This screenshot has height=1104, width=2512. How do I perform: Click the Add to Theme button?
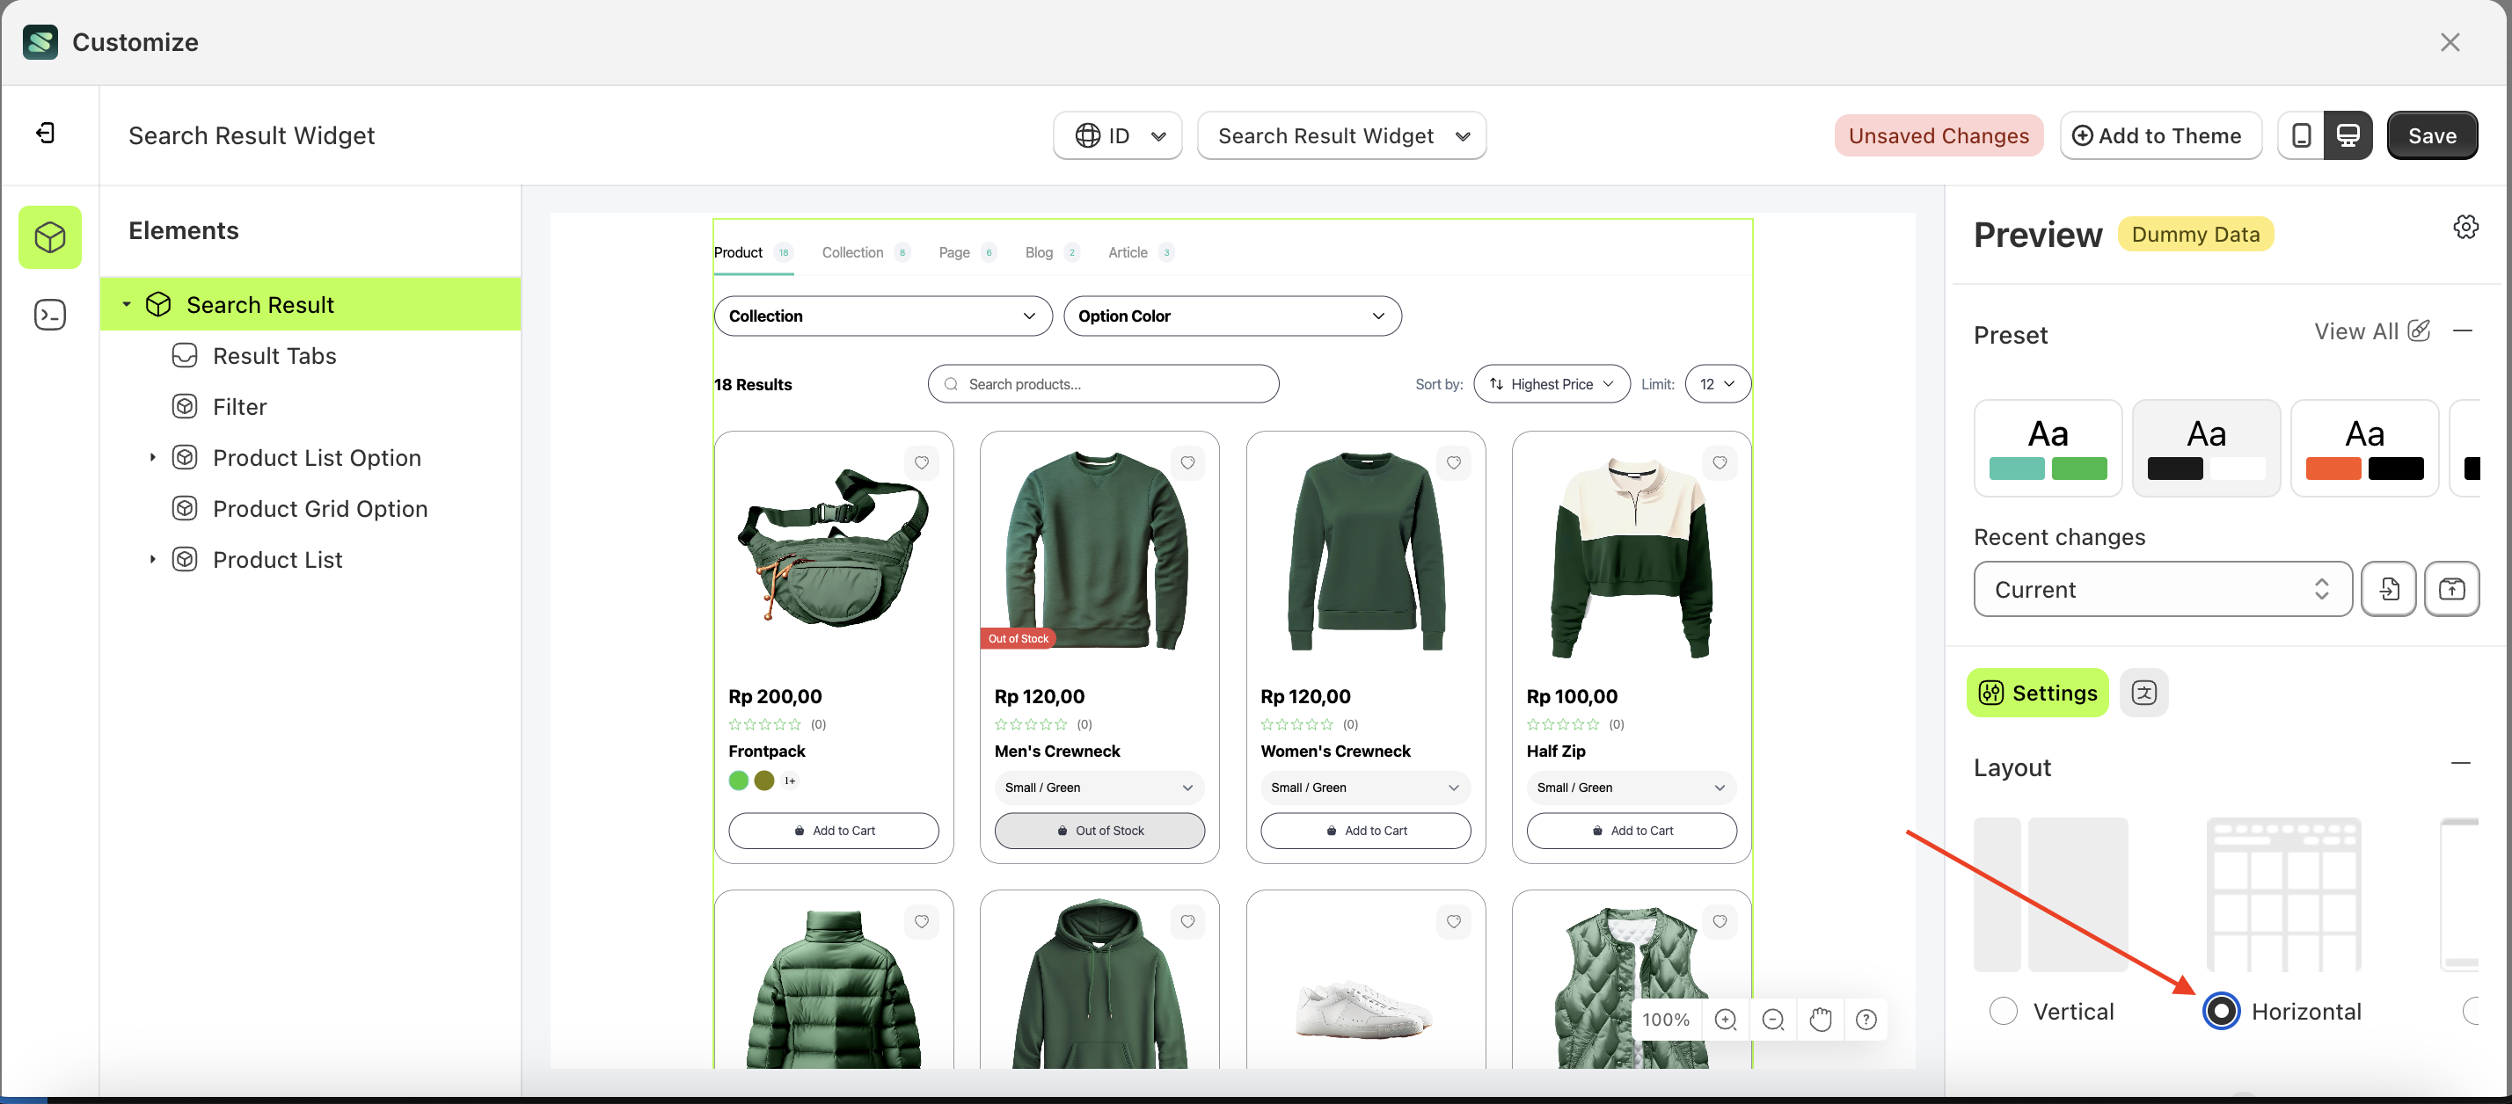2159,135
